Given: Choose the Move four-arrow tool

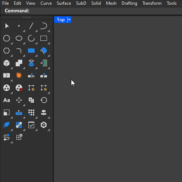Looking at the screenshot, I should pos(19,100).
